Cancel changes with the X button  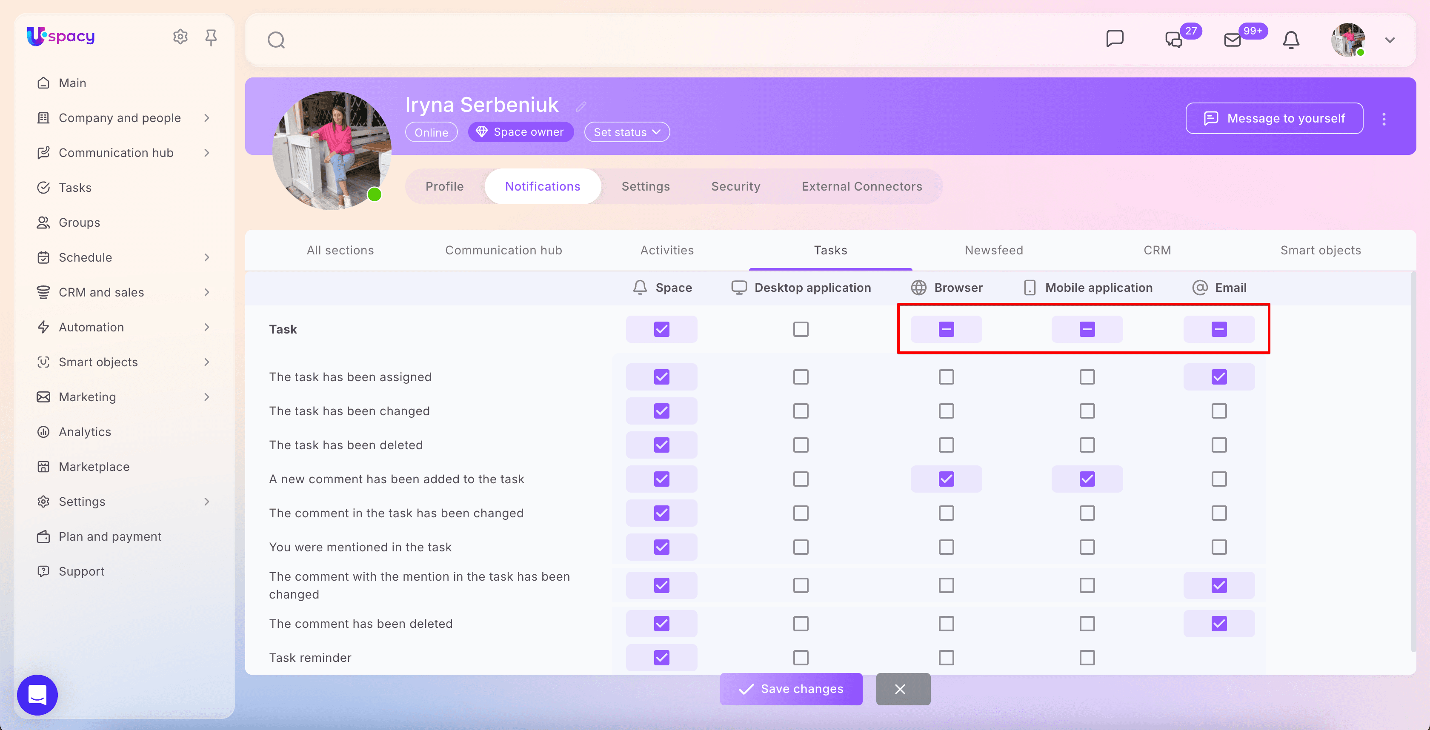(903, 689)
